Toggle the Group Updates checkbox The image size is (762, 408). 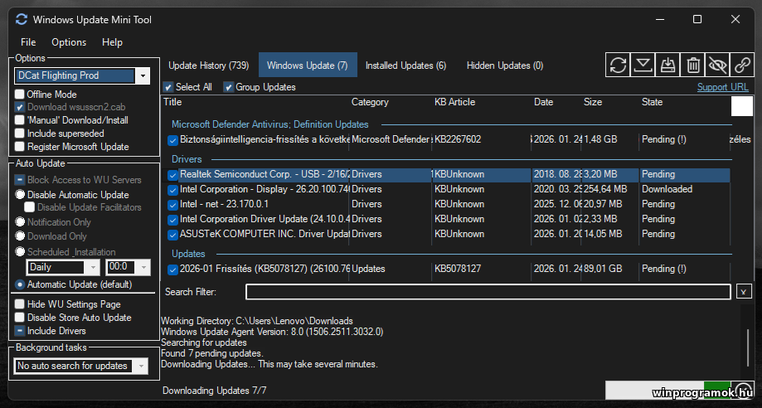click(228, 87)
